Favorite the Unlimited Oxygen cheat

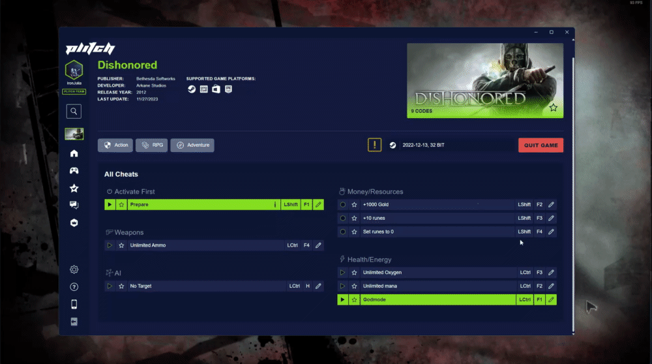click(x=354, y=273)
